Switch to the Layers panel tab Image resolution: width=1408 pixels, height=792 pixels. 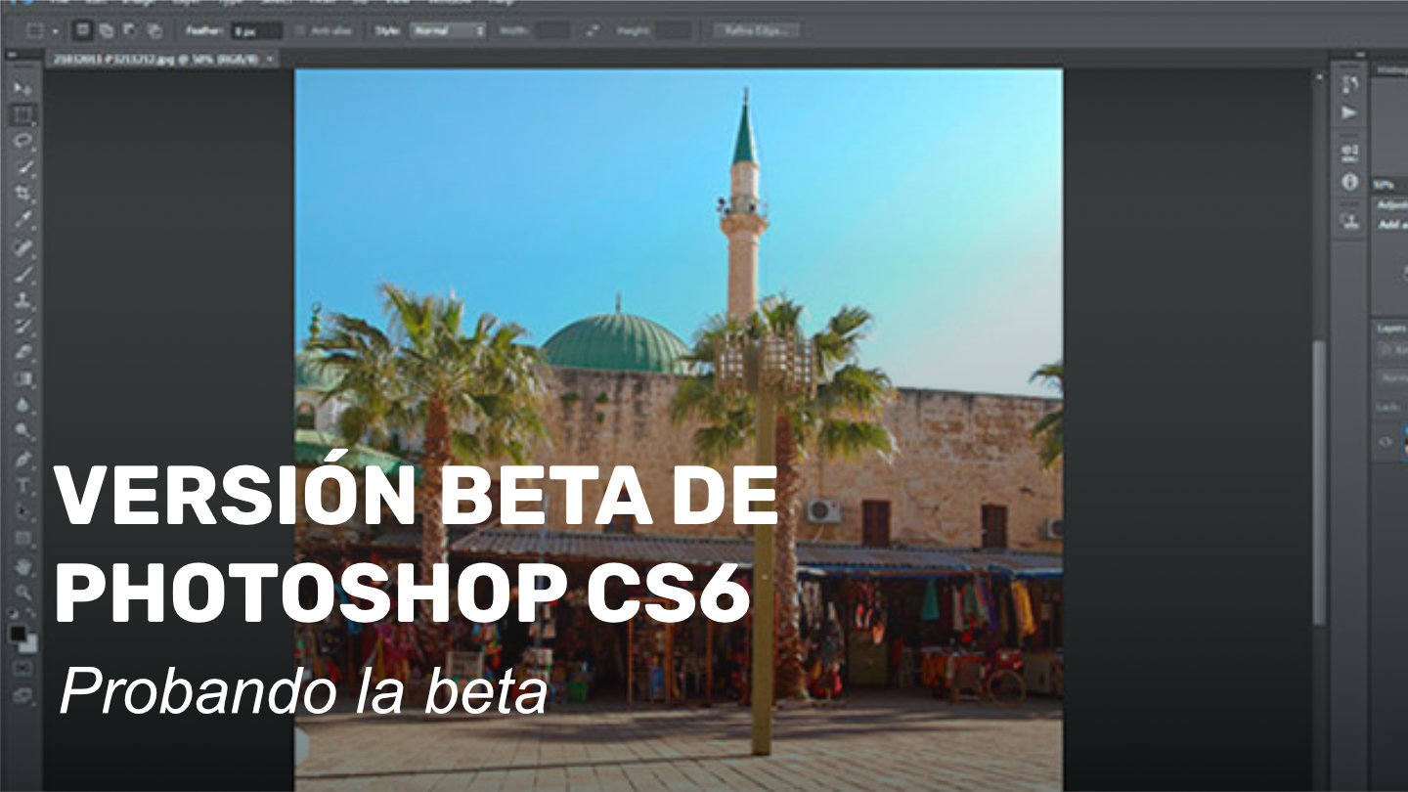point(1392,329)
